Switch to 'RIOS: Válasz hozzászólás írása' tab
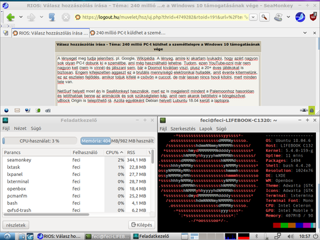The image size is (320, 240). click(51, 33)
